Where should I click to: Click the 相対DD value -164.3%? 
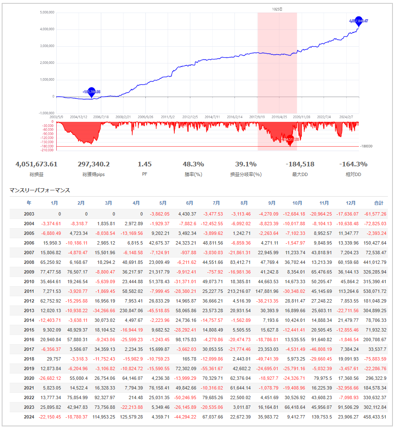point(353,164)
